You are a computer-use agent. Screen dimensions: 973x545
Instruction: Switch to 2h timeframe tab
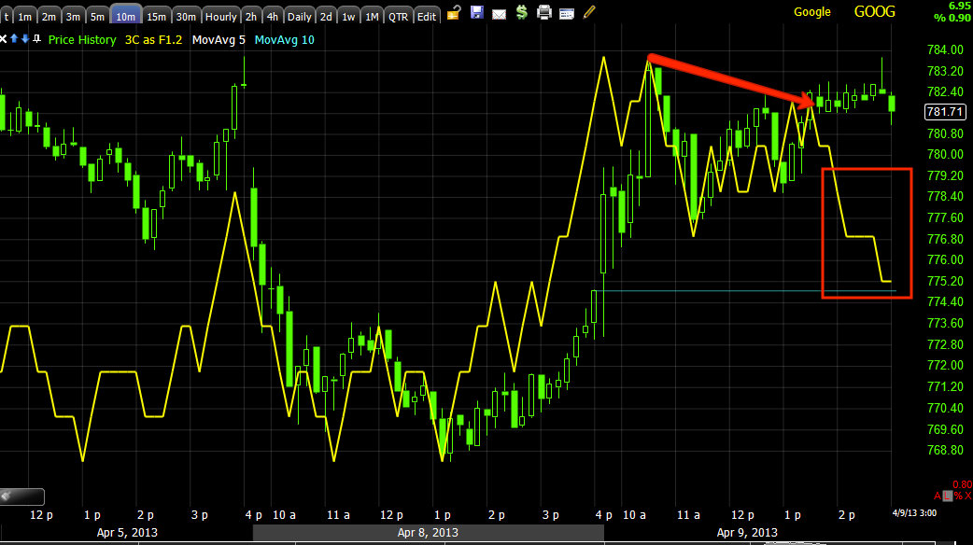click(250, 17)
